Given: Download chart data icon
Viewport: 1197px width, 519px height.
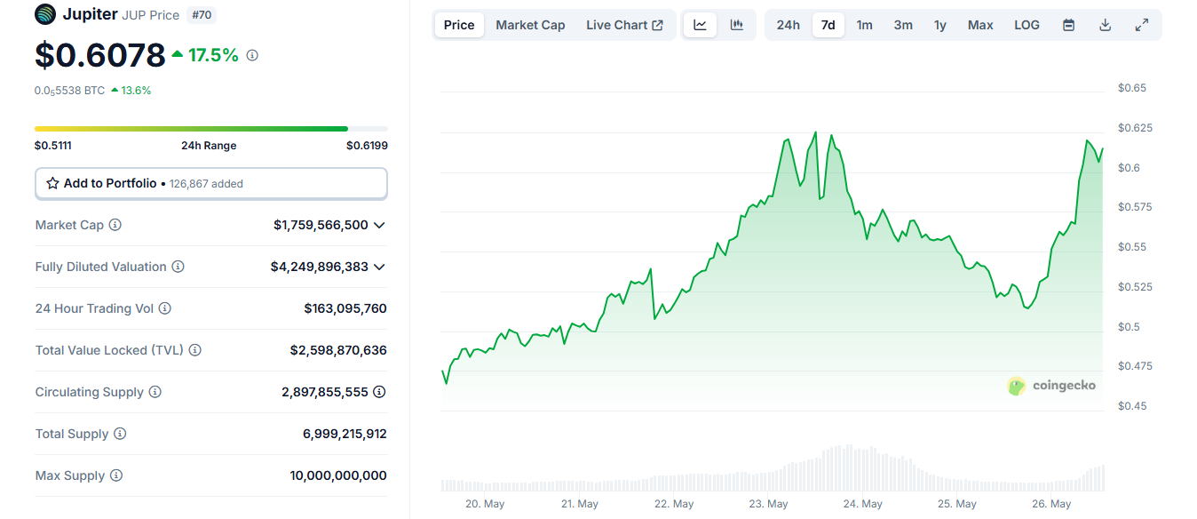Looking at the screenshot, I should click(x=1106, y=25).
